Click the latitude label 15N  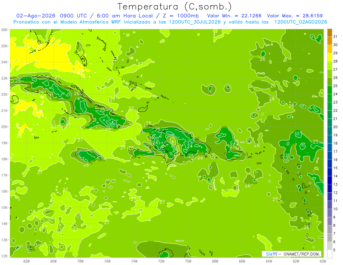click(5, 207)
